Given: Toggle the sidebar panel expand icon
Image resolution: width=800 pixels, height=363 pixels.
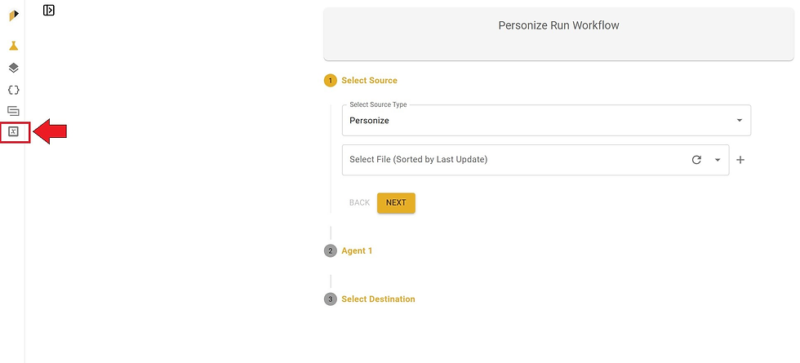Looking at the screenshot, I should click(49, 10).
